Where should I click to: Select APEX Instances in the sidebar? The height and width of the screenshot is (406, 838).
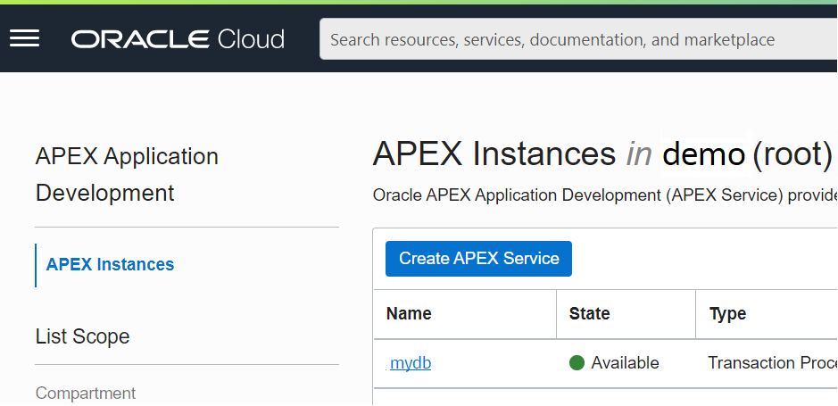tap(110, 264)
